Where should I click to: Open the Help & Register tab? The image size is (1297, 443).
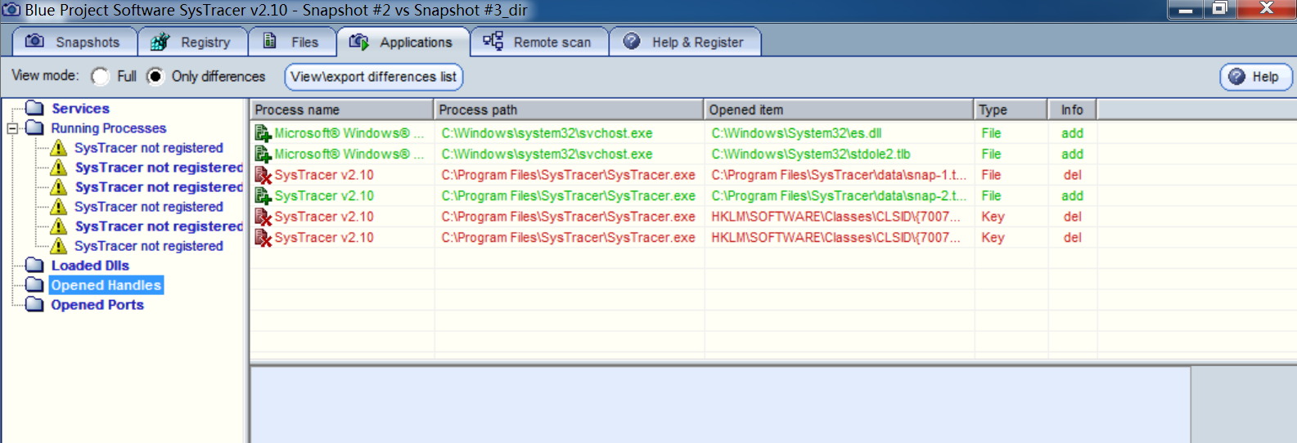click(x=684, y=42)
